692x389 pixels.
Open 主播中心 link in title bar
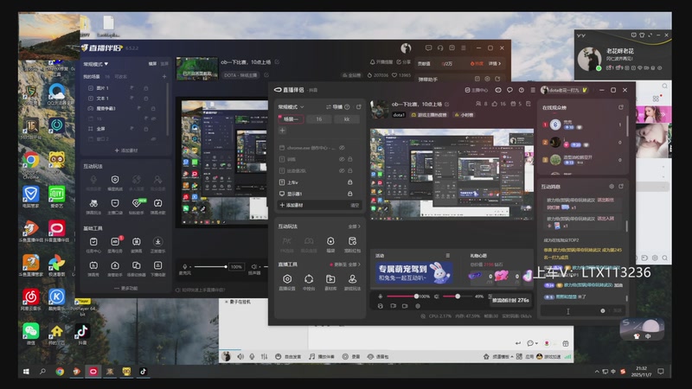click(x=477, y=90)
